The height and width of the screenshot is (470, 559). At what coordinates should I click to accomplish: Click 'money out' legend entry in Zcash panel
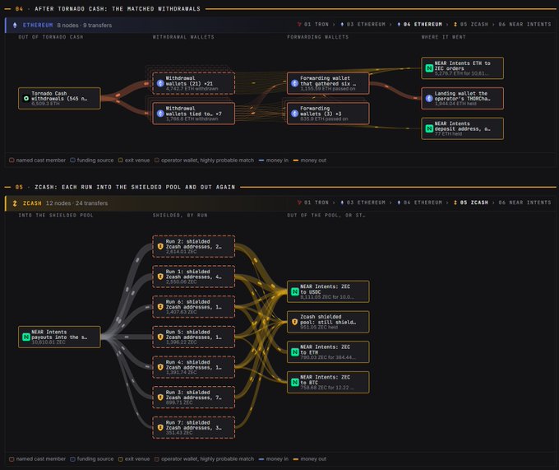[x=309, y=459]
